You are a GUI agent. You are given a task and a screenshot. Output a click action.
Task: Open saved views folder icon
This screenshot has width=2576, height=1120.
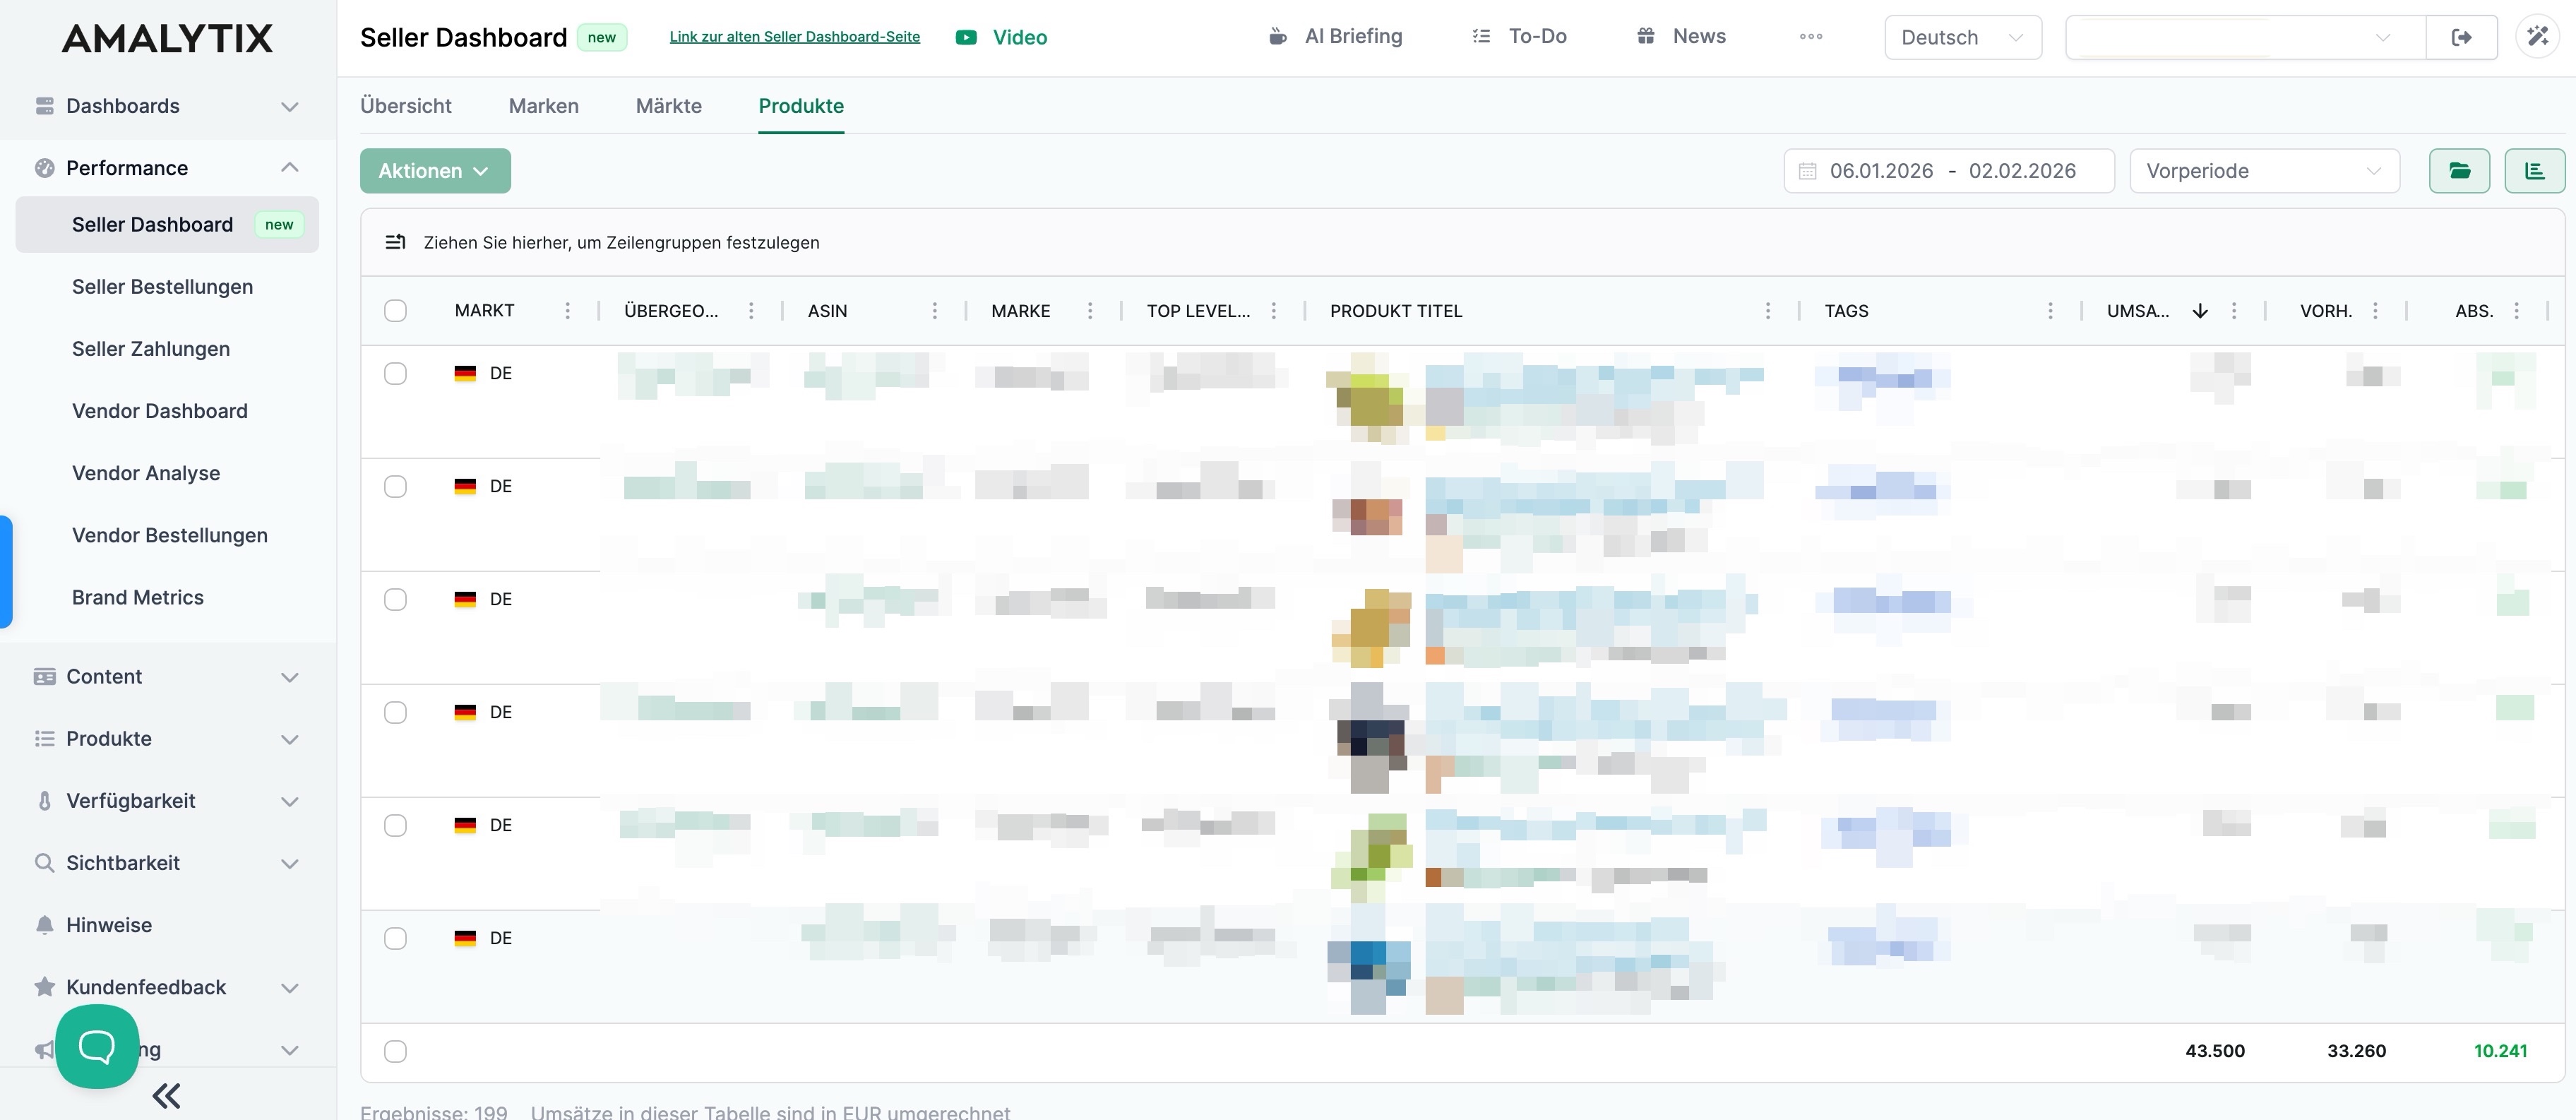coord(2460,170)
